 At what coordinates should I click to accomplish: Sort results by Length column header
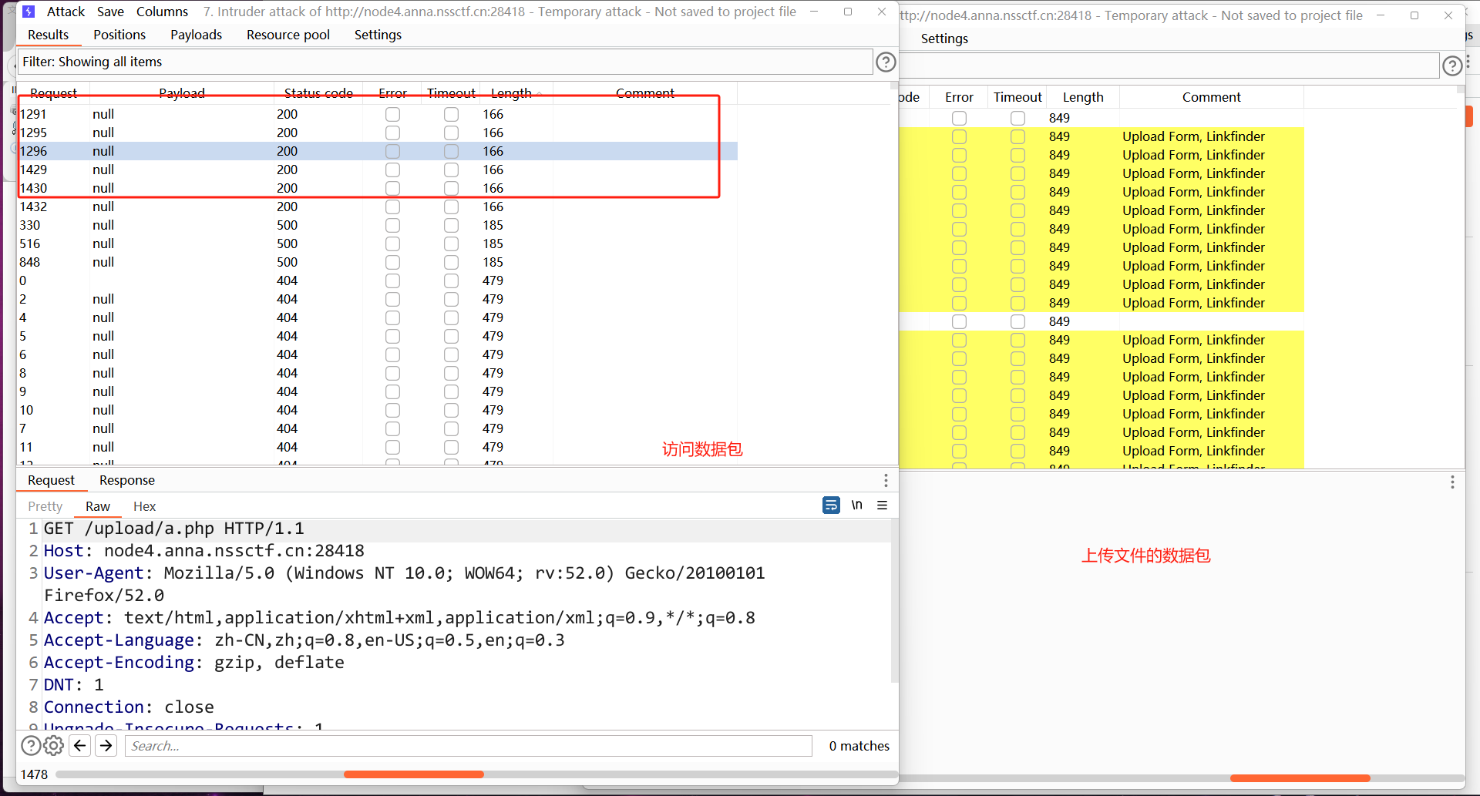click(x=516, y=93)
